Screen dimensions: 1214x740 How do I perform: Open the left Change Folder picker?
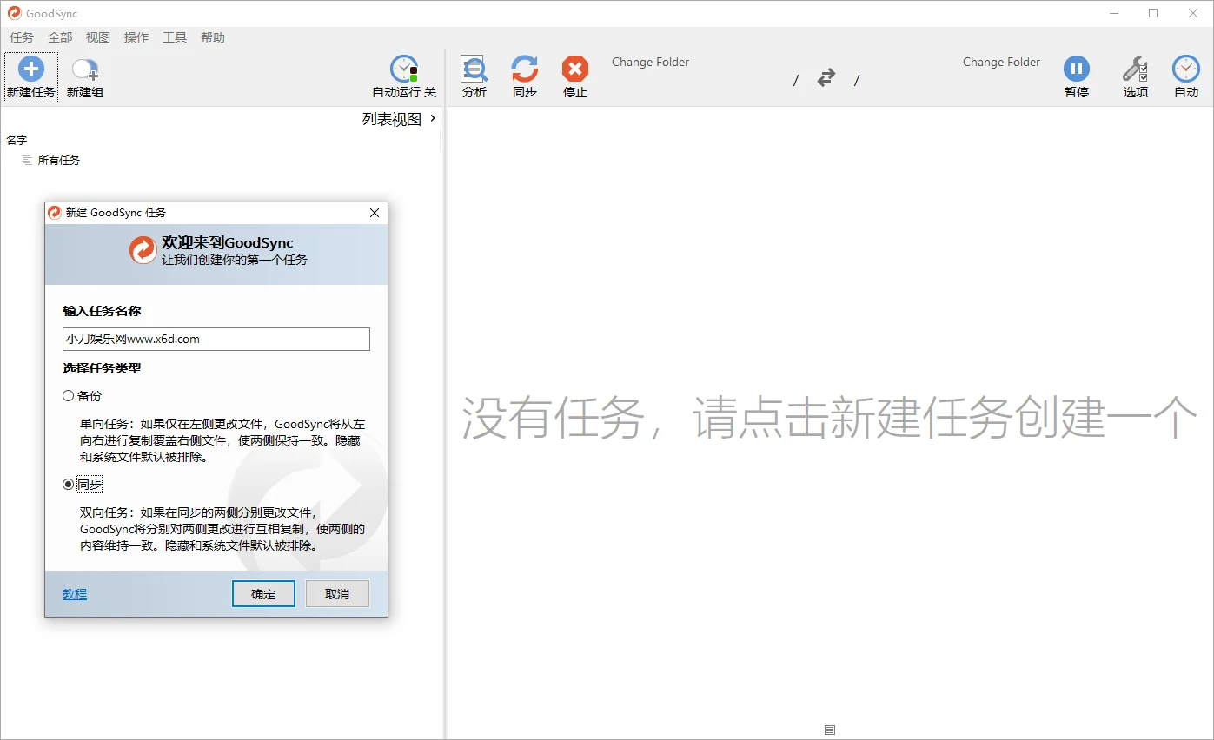pos(650,62)
